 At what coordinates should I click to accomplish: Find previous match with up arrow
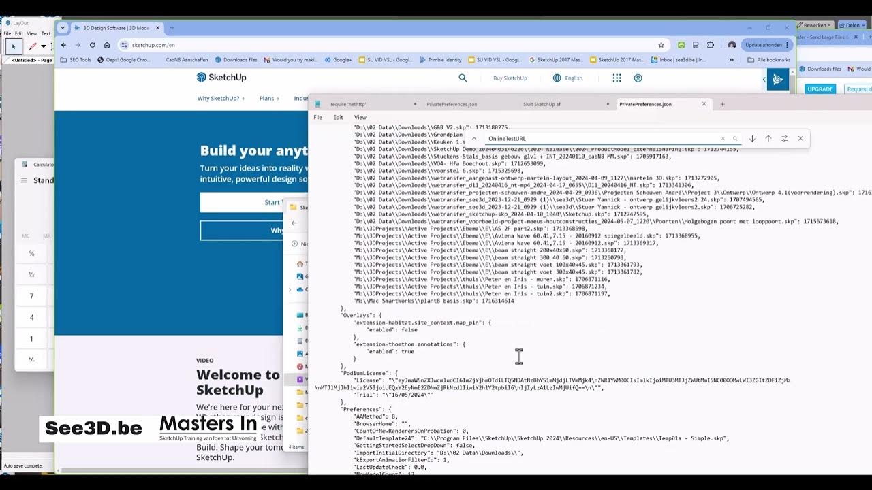768,138
